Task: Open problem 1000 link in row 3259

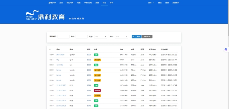Action: pyautogui.click(x=89, y=55)
